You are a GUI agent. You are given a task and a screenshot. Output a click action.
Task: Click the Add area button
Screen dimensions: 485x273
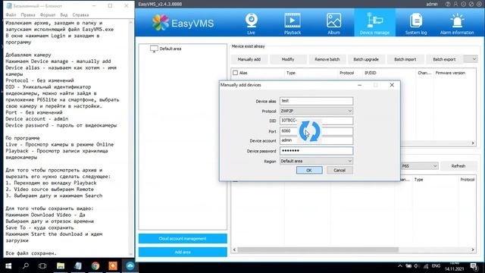[x=183, y=252]
